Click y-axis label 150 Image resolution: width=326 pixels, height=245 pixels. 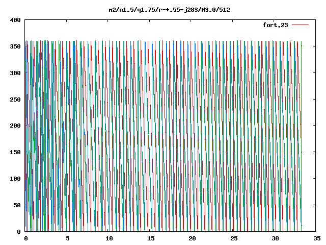click(x=15, y=152)
